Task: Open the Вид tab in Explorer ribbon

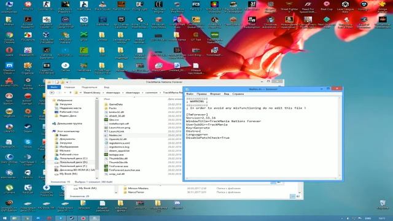Action: tap(106, 87)
